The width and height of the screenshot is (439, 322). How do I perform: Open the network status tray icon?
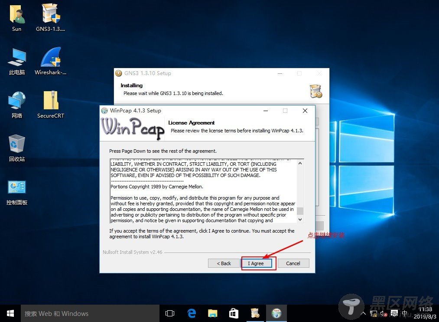pos(374,314)
